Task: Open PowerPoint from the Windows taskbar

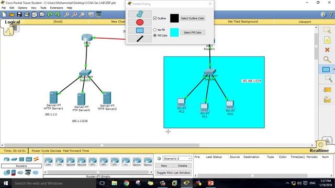Action: coord(210,183)
